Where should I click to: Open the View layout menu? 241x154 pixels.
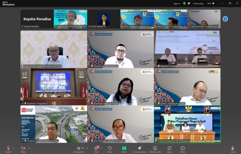coord(211,3)
